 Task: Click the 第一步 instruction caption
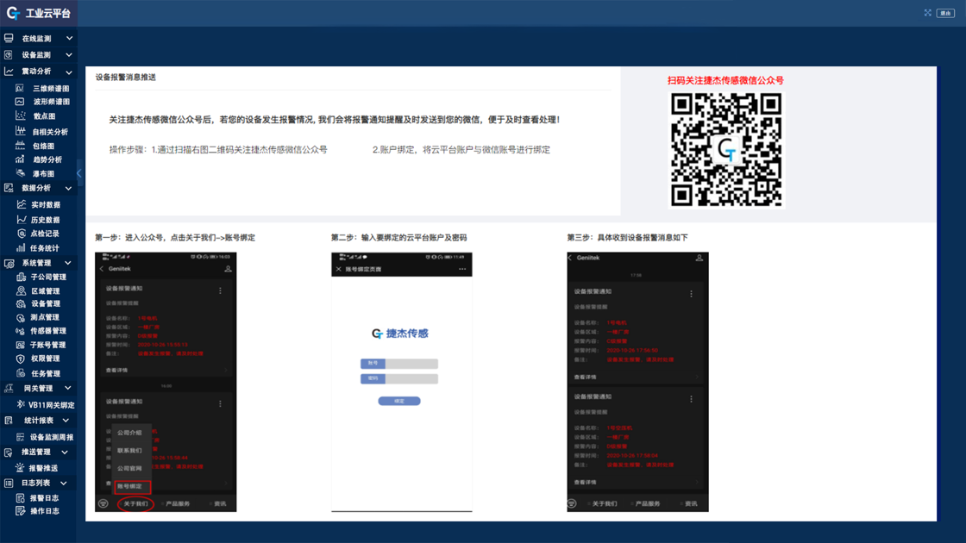[175, 238]
